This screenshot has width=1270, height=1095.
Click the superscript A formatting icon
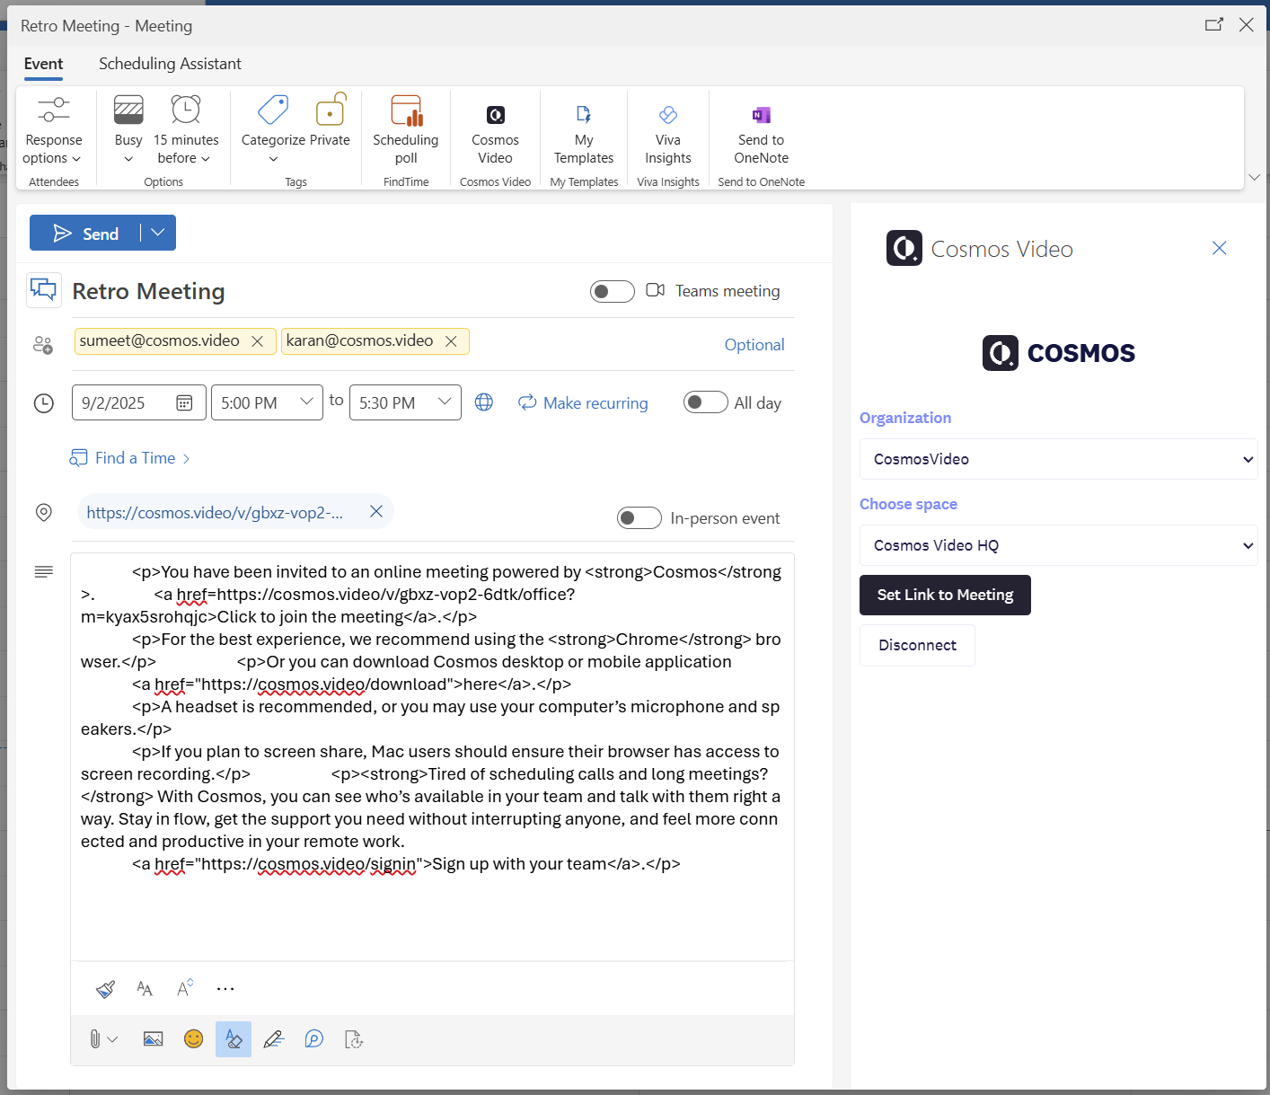point(185,988)
